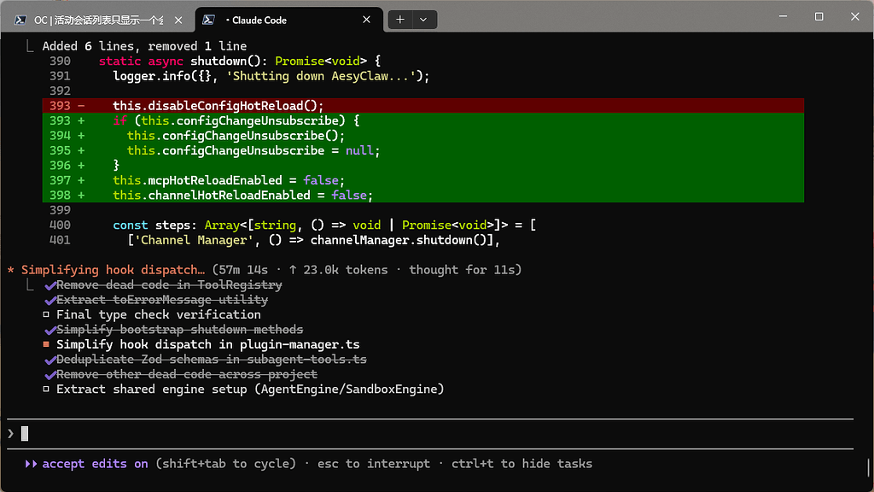Maximize the terminal window
Image resolution: width=874 pixels, height=492 pixels.
click(x=819, y=17)
